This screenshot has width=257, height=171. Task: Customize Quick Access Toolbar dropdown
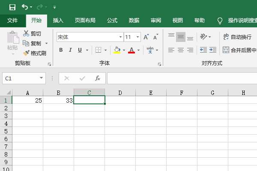tap(54, 7)
